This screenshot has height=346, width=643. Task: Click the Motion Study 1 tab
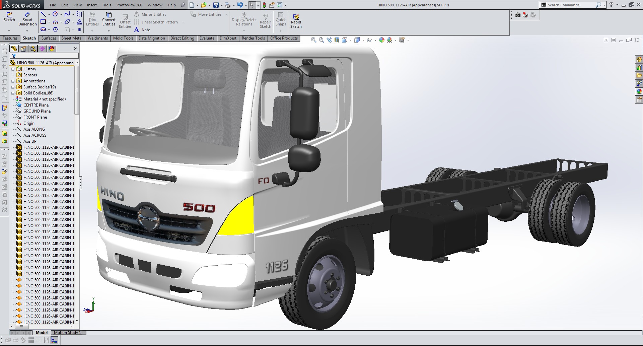(x=67, y=332)
